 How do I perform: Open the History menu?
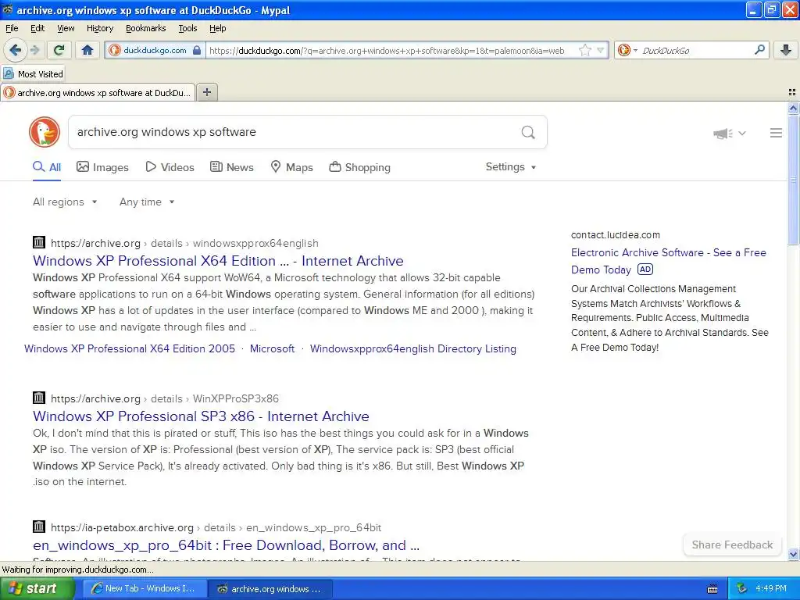coord(99,28)
